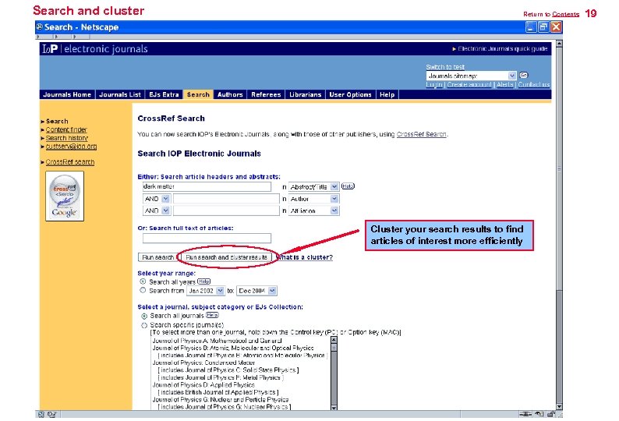Open the User Options tab
This screenshot has height=421, width=619.
[x=351, y=94]
